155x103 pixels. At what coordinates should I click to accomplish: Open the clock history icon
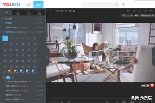(123, 5)
